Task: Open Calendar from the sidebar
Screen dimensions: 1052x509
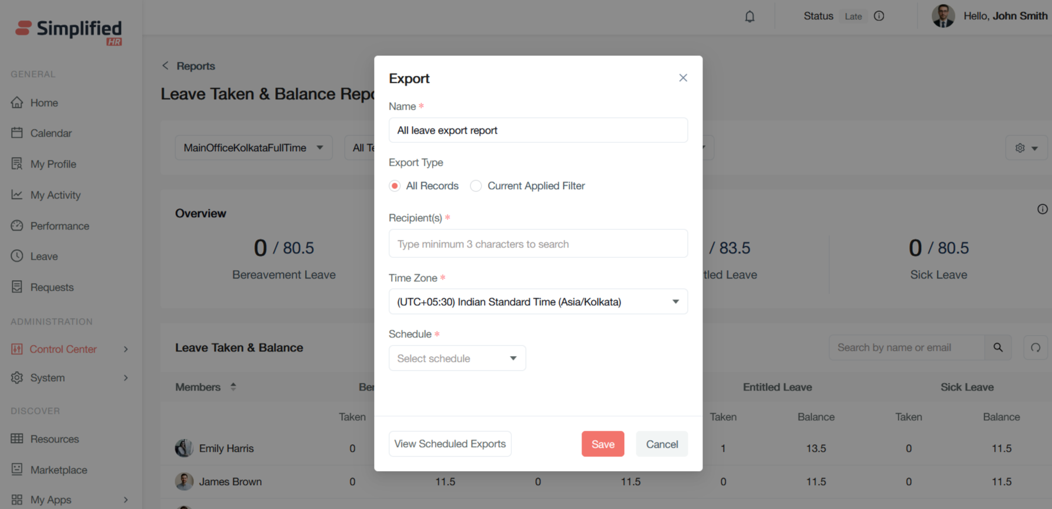Action: point(51,133)
